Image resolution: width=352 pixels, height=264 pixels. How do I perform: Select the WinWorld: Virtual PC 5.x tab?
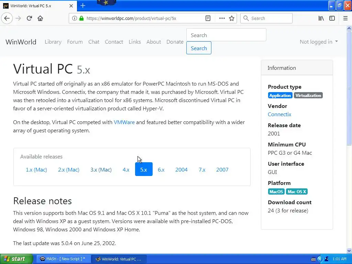coord(38,6)
